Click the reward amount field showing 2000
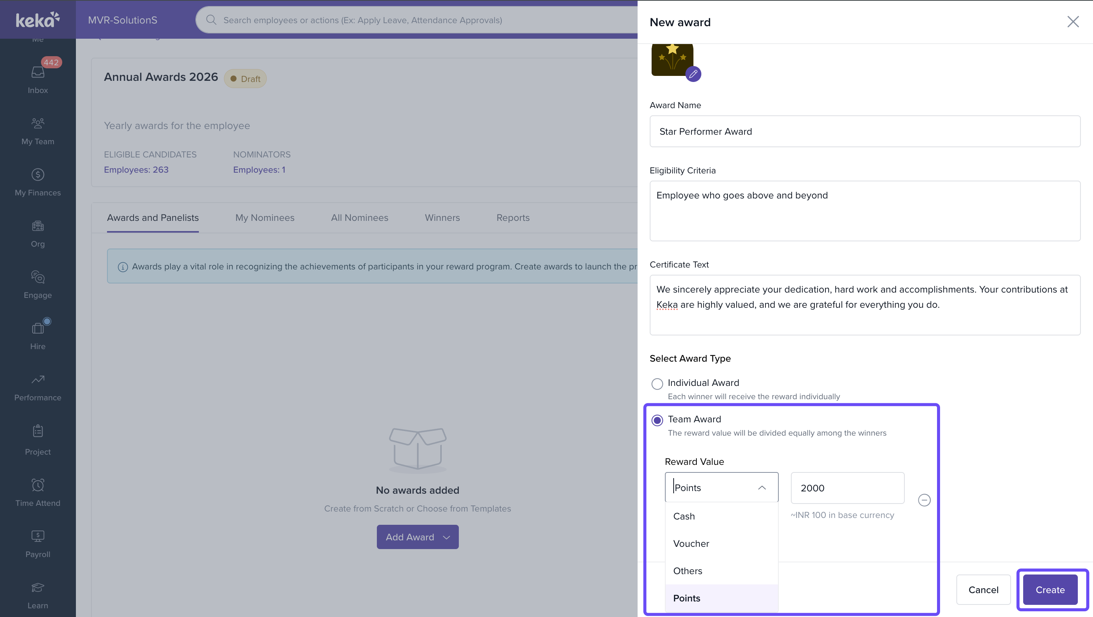This screenshot has width=1093, height=617. tap(847, 488)
